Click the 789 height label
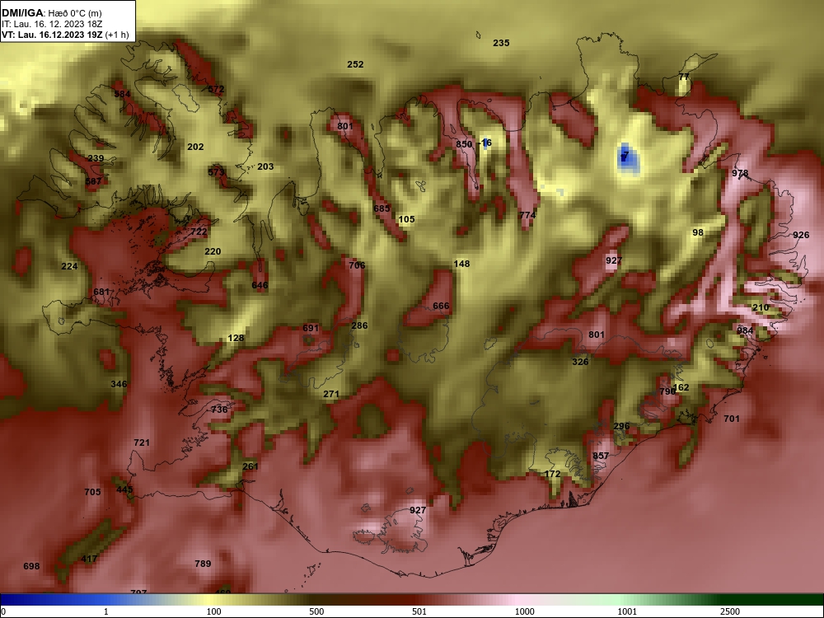The image size is (824, 618). [203, 564]
